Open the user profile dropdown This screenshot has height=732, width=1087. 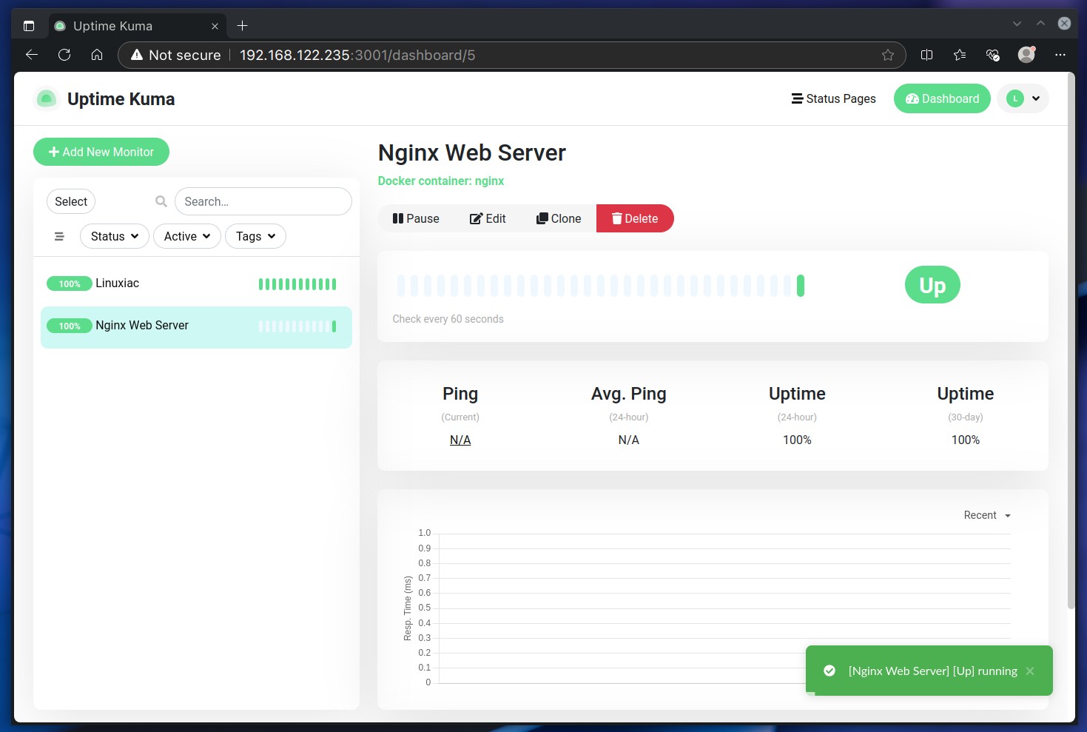pyautogui.click(x=1023, y=98)
